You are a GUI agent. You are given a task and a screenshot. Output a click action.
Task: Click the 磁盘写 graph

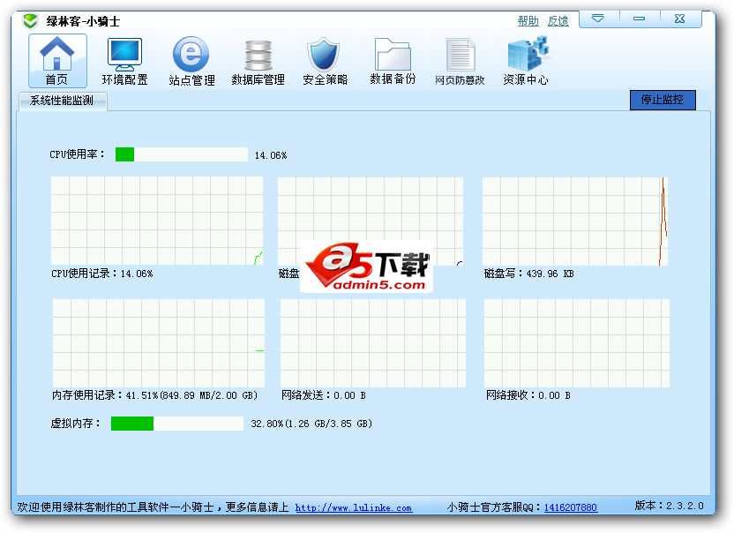pos(575,221)
